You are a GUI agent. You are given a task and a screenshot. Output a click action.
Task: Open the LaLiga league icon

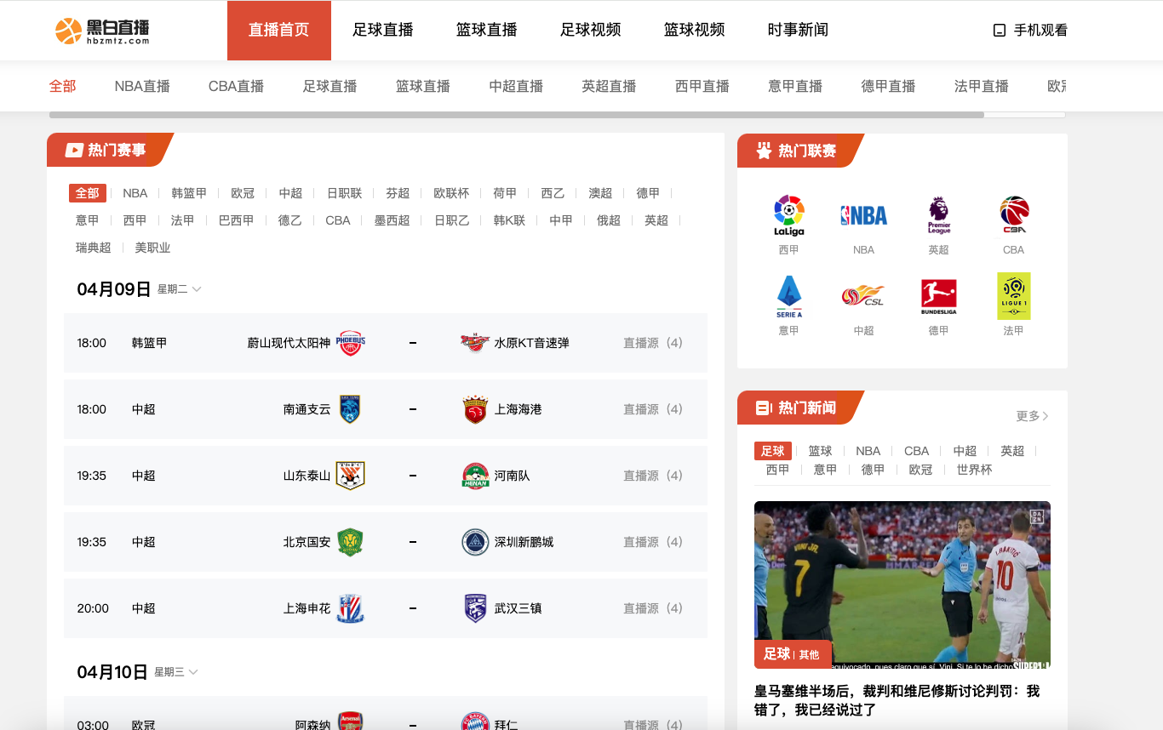coord(788,215)
